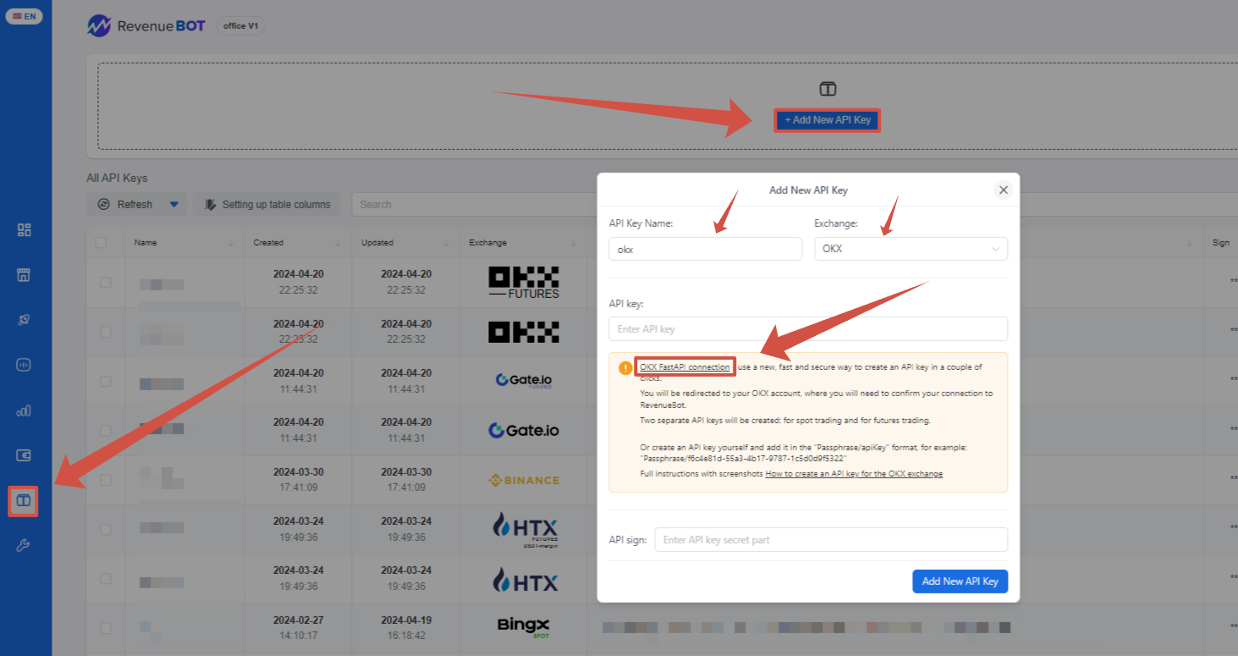Click the Name column header
Screen dimensions: 1238x656
point(146,243)
